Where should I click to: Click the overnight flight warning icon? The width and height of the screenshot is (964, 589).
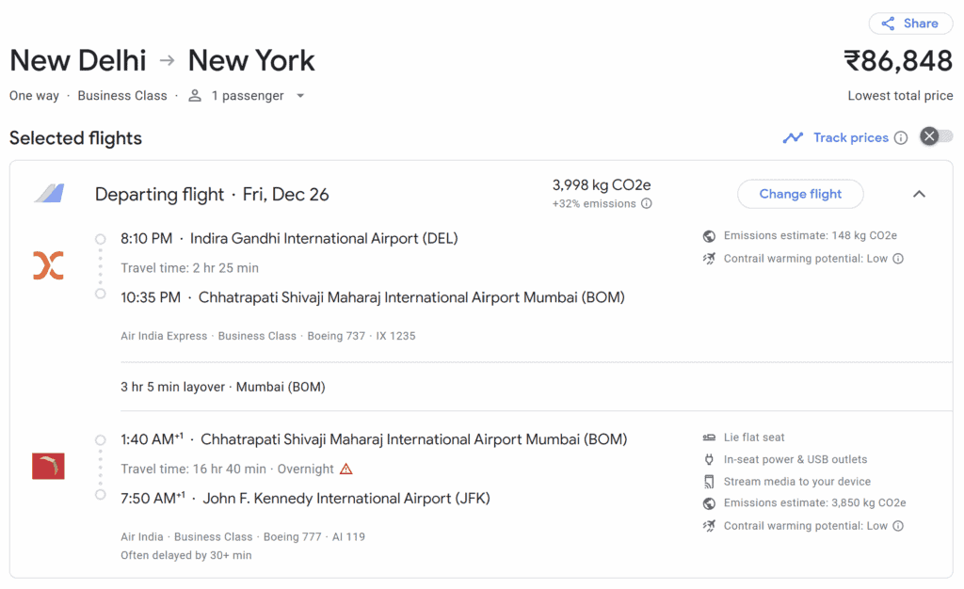(x=346, y=468)
